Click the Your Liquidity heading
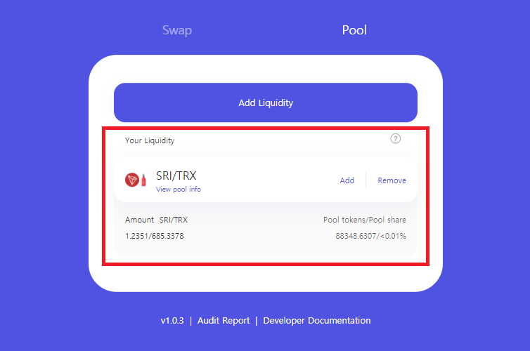Image resolution: width=530 pixels, height=351 pixels. [x=150, y=140]
